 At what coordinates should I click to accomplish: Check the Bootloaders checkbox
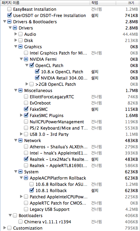(x=15, y=215)
